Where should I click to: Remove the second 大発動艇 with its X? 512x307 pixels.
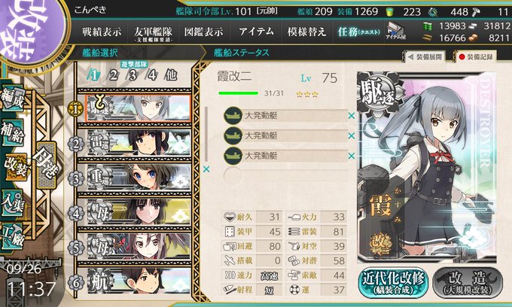[352, 135]
